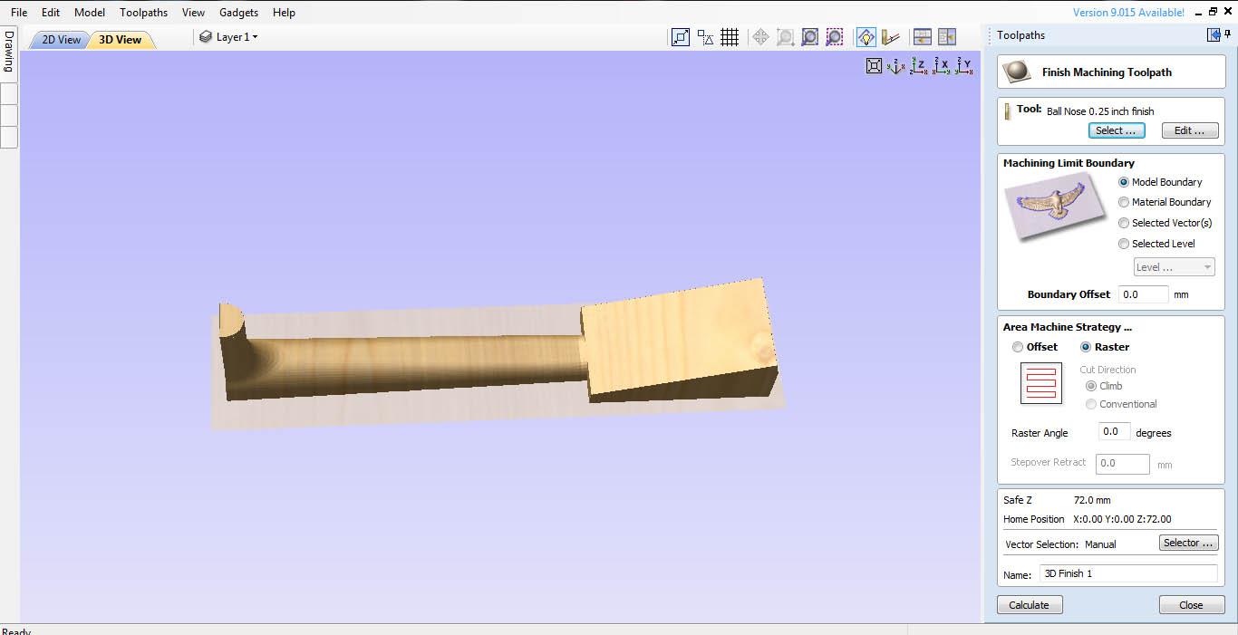
Task: Switch to view along Y axis
Action: click(x=965, y=66)
